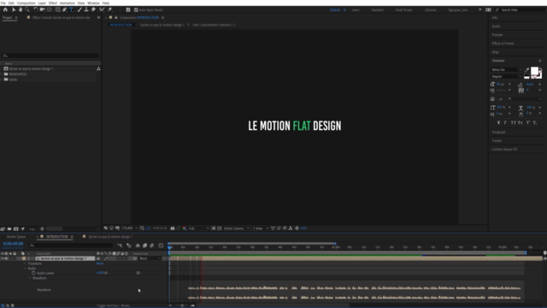The height and width of the screenshot is (308, 547).
Task: Open the font family dropdown Bebas Kai
Action: [507, 69]
